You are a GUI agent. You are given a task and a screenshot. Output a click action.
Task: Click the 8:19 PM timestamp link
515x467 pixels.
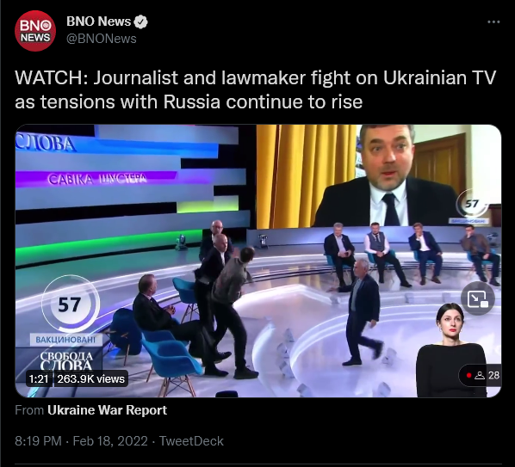pos(38,440)
